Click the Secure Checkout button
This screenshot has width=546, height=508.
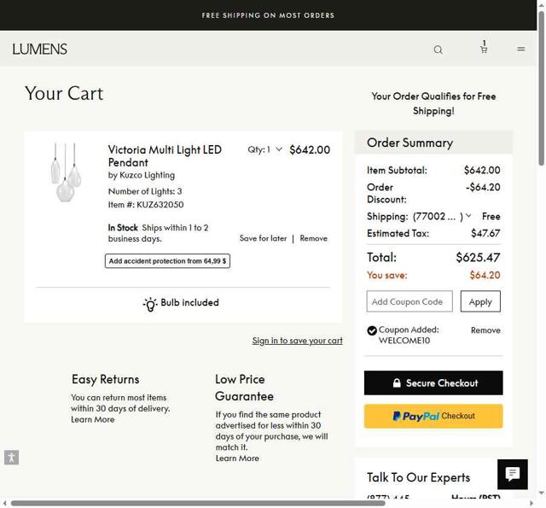433,383
